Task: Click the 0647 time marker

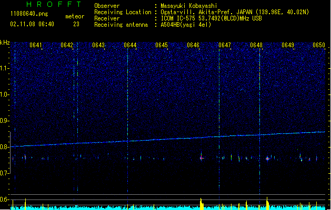Action: click(225, 45)
